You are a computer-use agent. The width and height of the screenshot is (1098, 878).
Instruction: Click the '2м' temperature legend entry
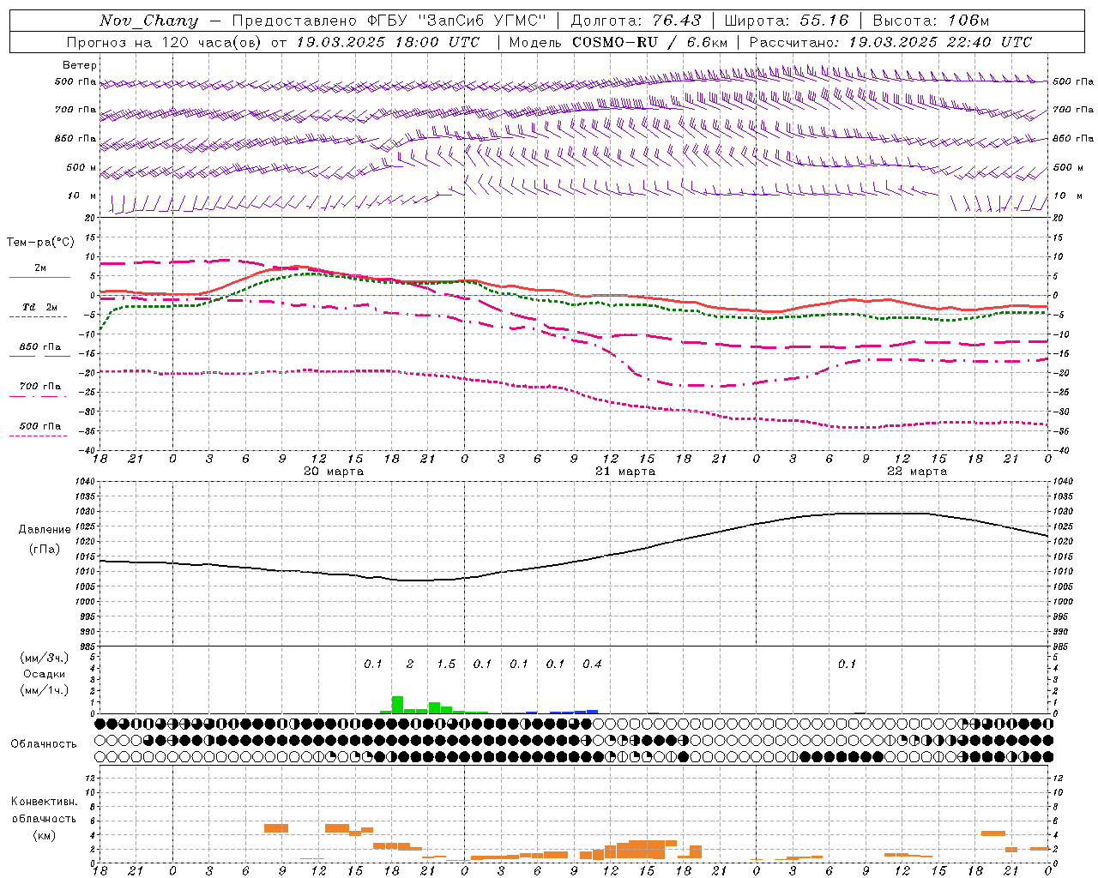(40, 268)
